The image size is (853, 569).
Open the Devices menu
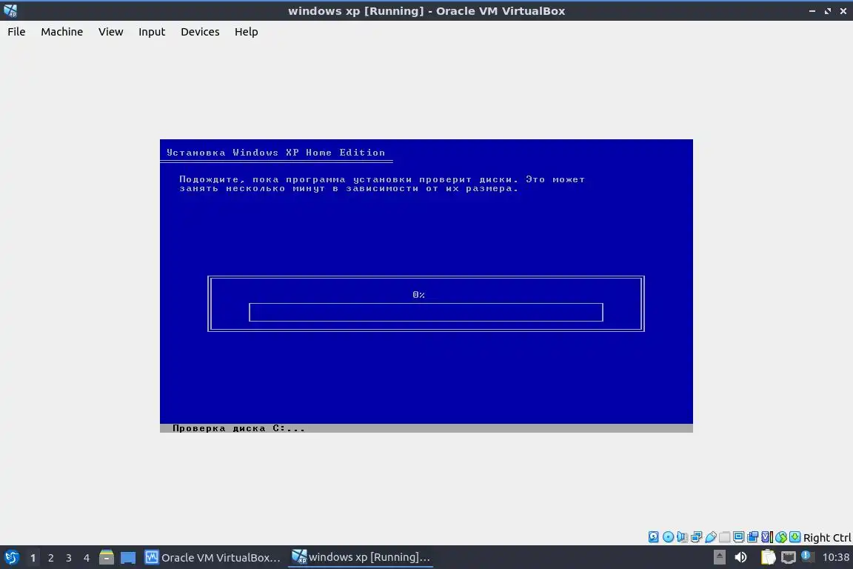200,32
